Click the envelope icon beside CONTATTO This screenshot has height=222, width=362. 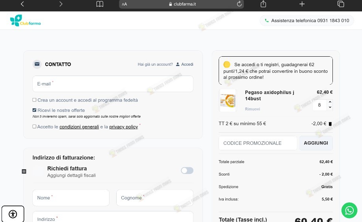point(37,64)
